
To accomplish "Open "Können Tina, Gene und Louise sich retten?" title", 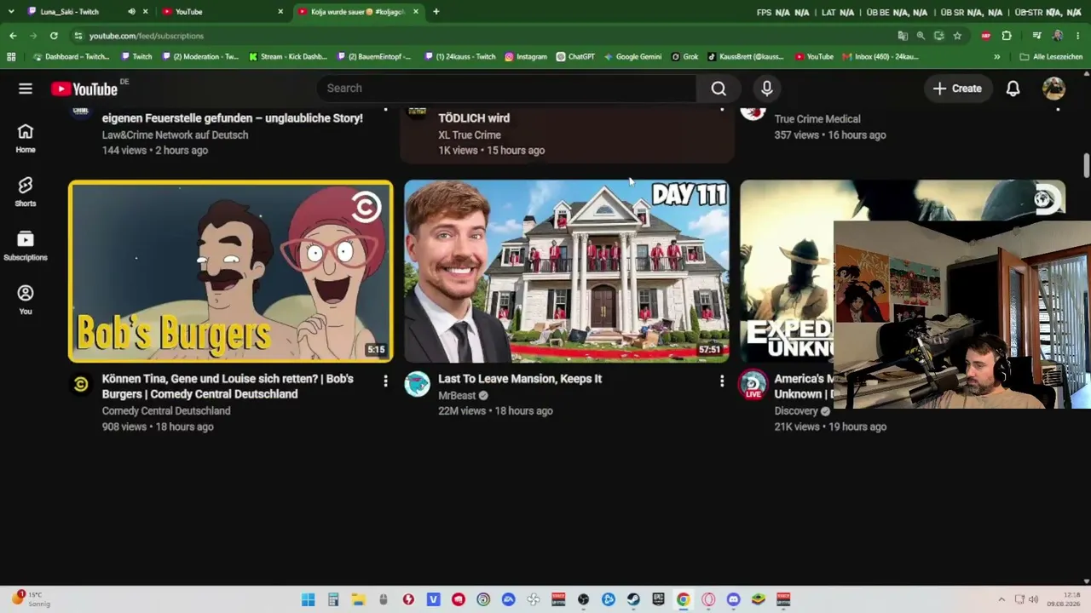I will 228,387.
